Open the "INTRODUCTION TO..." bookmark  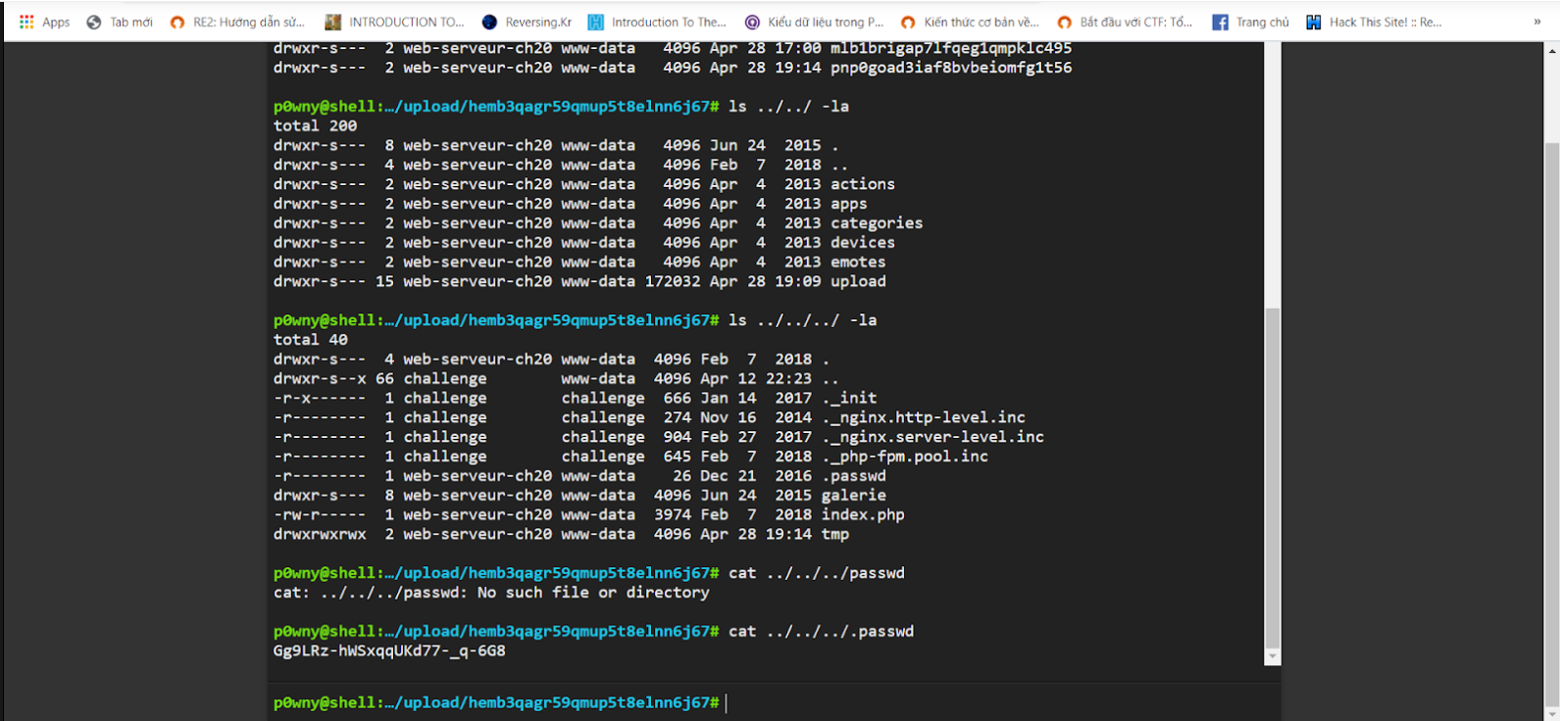tap(394, 22)
